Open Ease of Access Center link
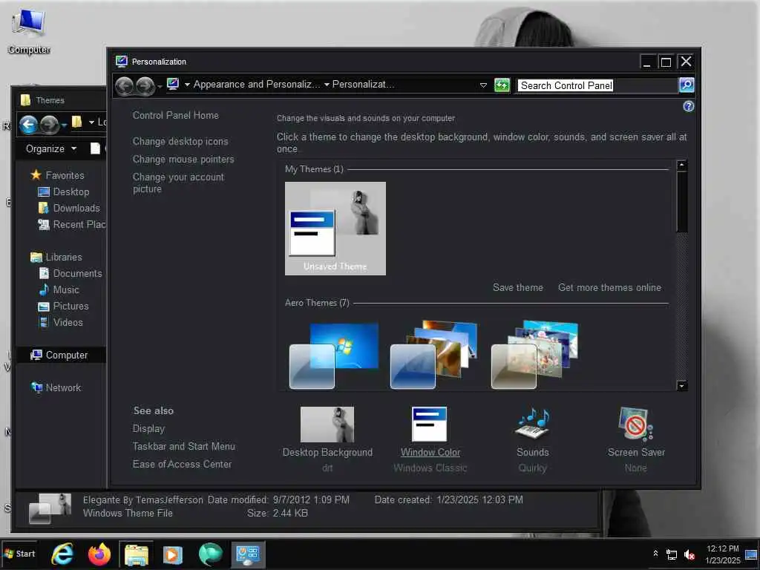This screenshot has height=570, width=760. [183, 465]
